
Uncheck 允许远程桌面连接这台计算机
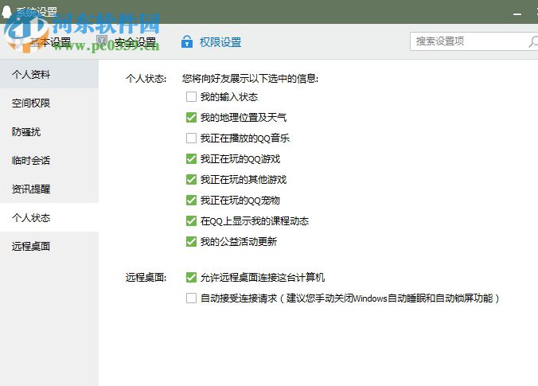point(191,277)
